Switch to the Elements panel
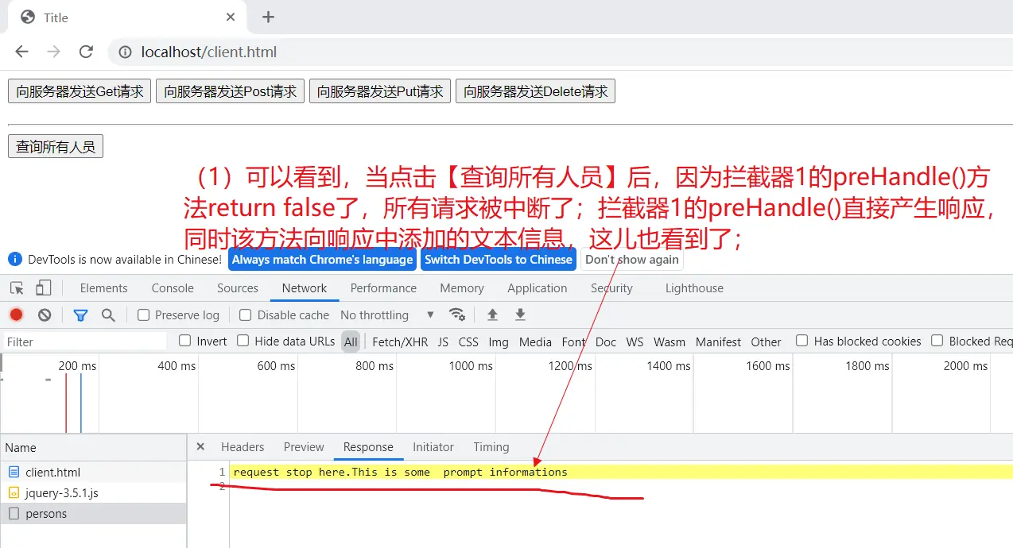The width and height of the screenshot is (1013, 548). tap(103, 288)
